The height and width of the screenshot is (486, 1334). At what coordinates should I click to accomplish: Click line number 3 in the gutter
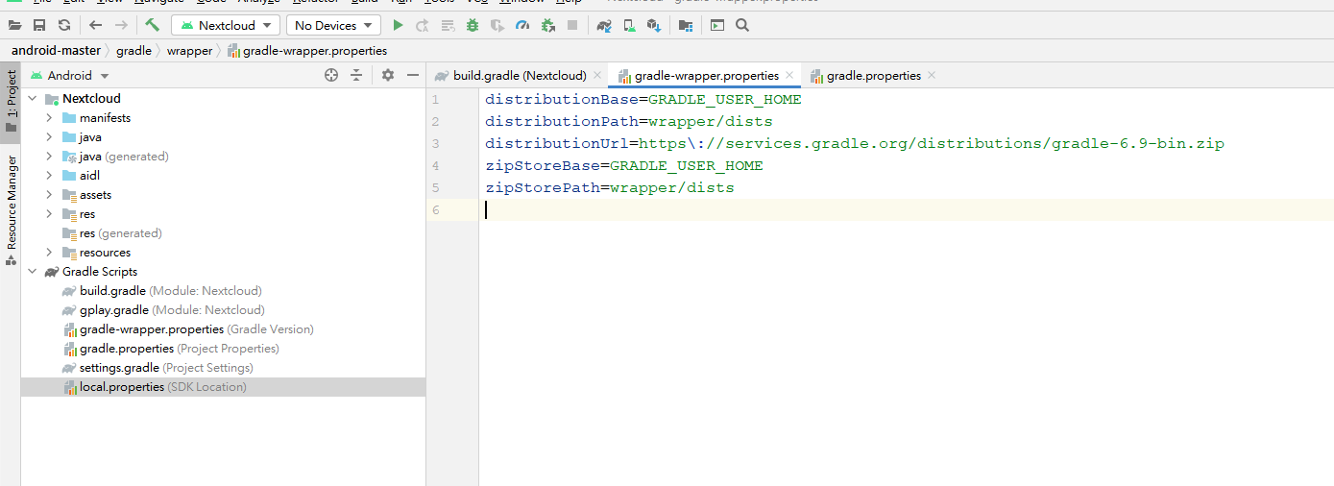coord(435,144)
